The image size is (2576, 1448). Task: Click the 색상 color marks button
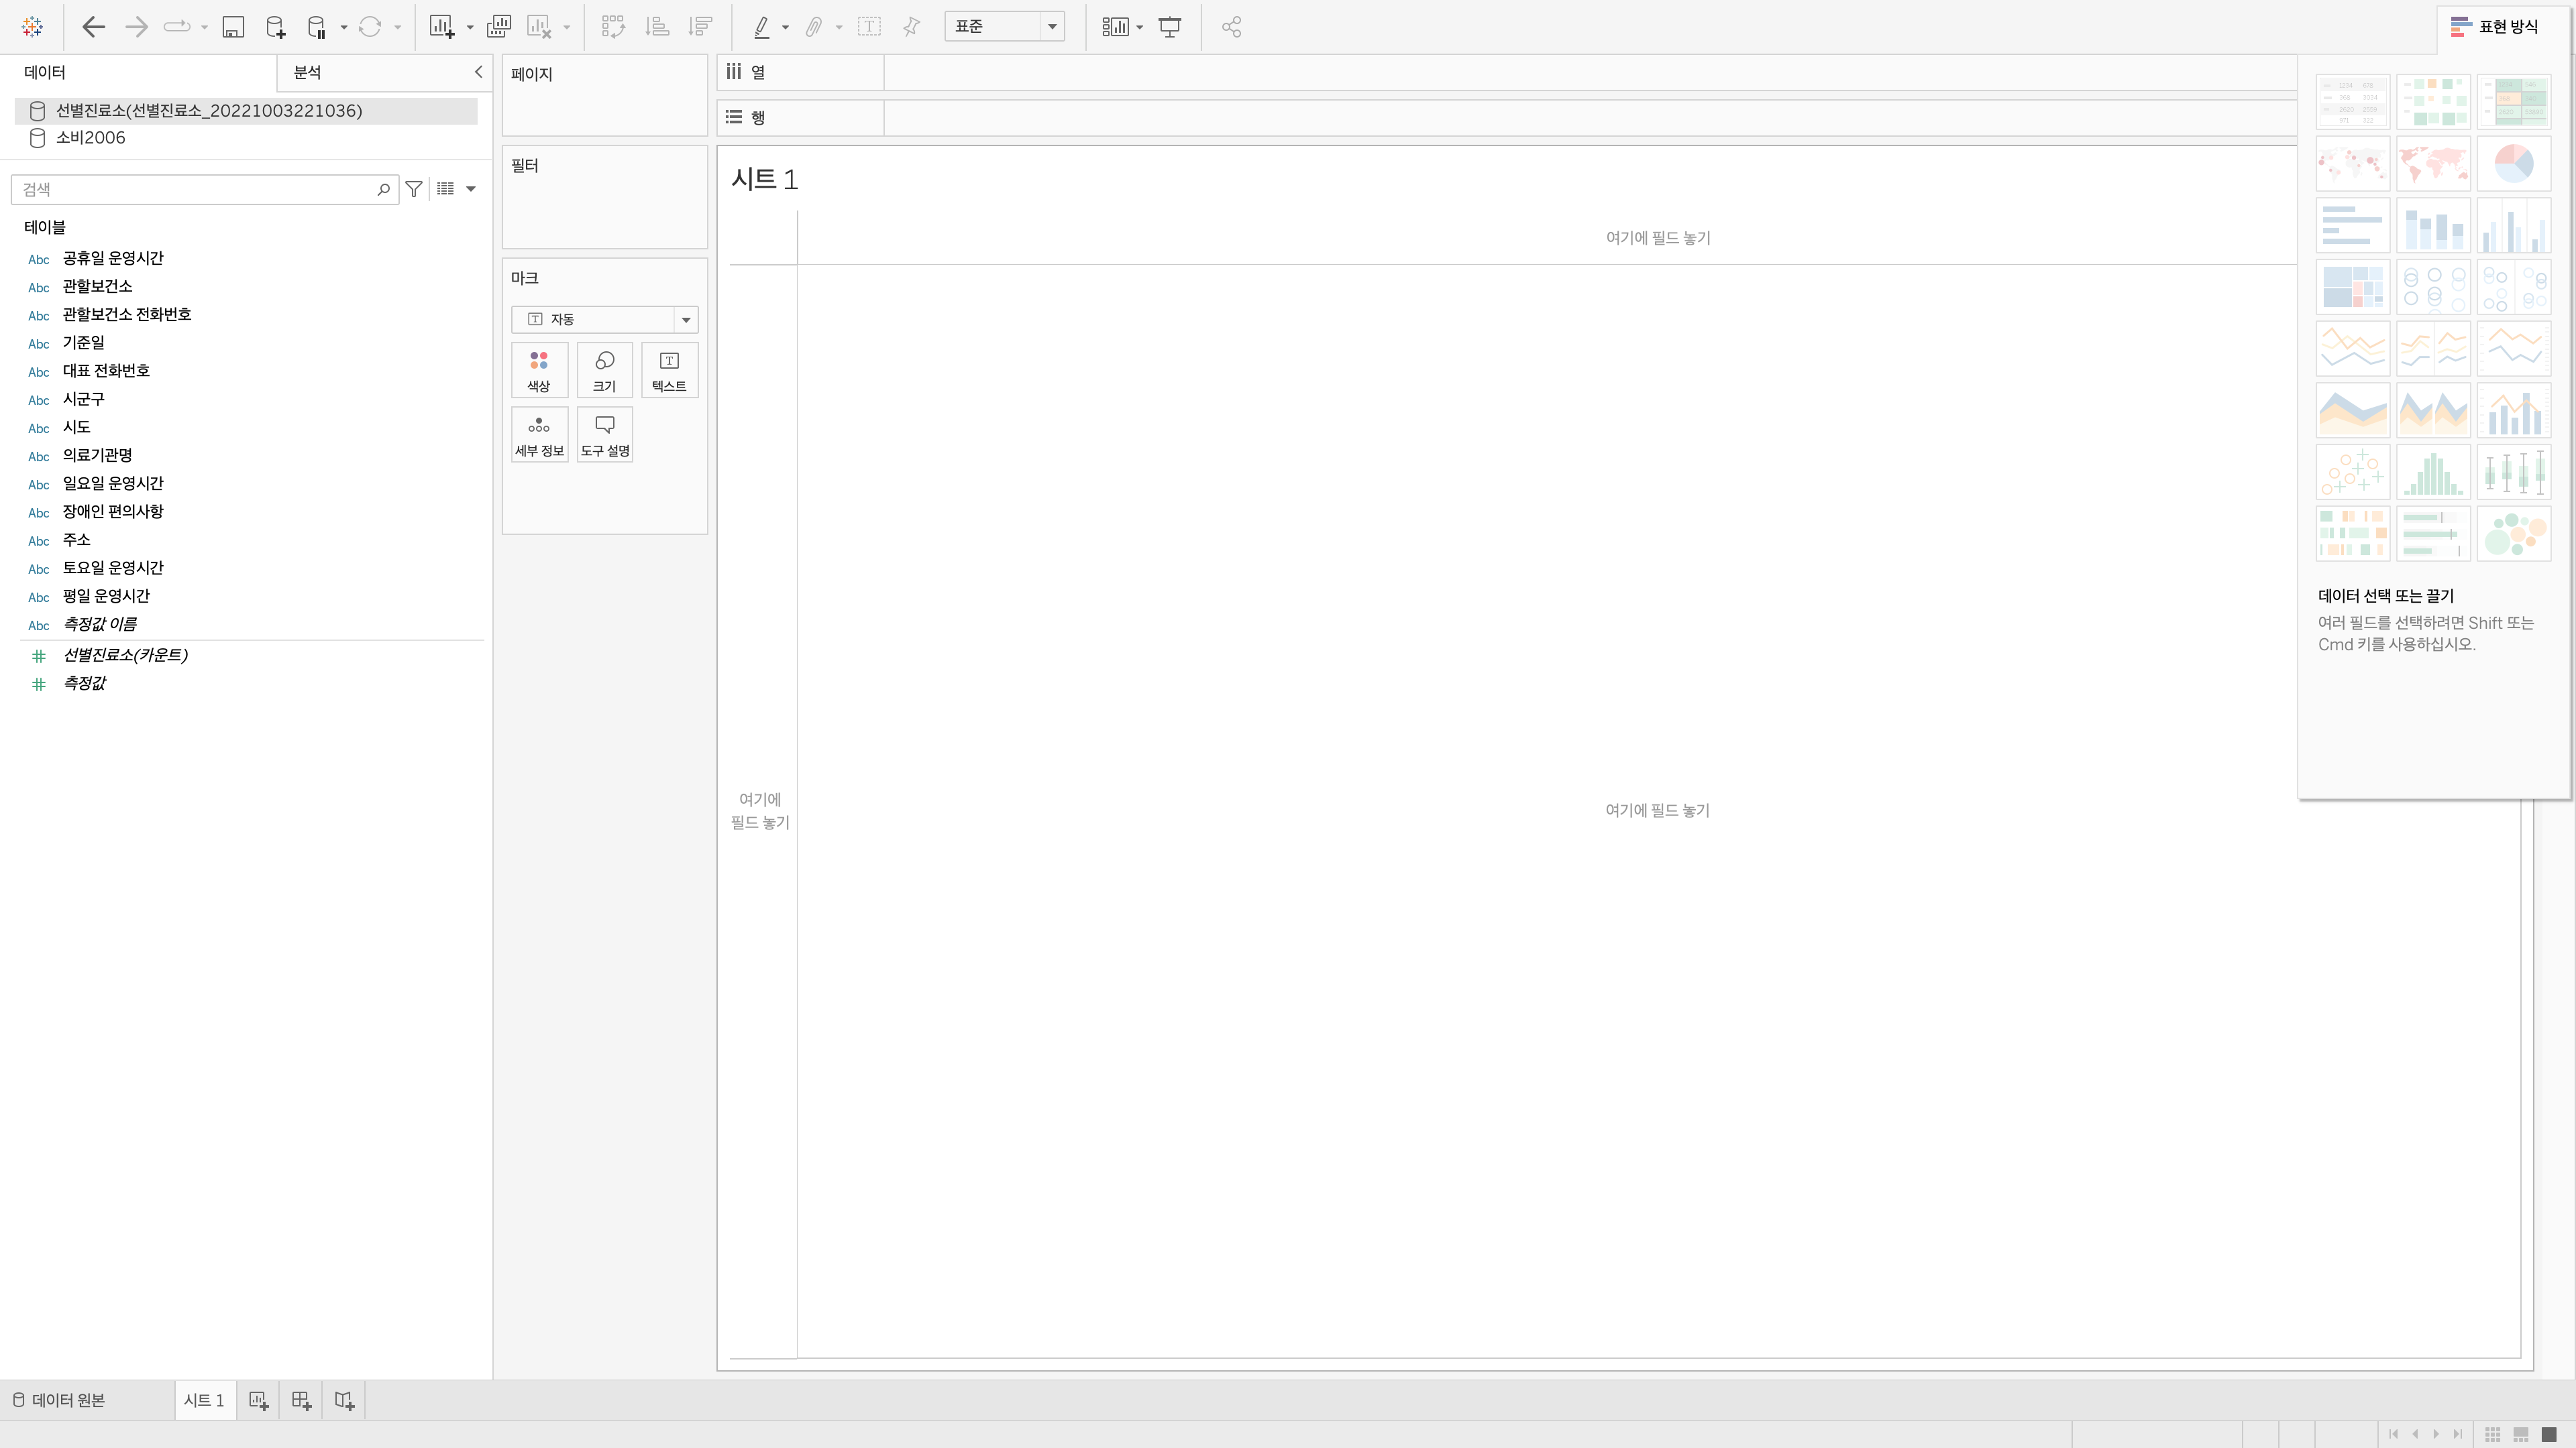pyautogui.click(x=539, y=370)
